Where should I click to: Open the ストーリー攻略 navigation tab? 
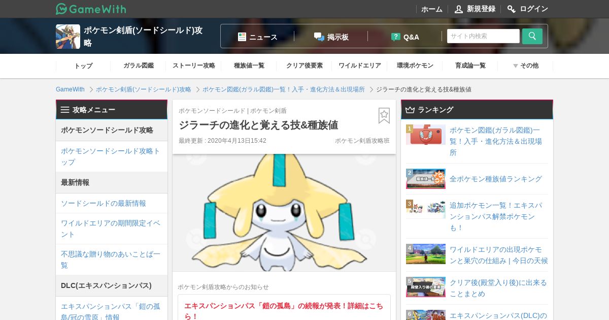click(194, 66)
